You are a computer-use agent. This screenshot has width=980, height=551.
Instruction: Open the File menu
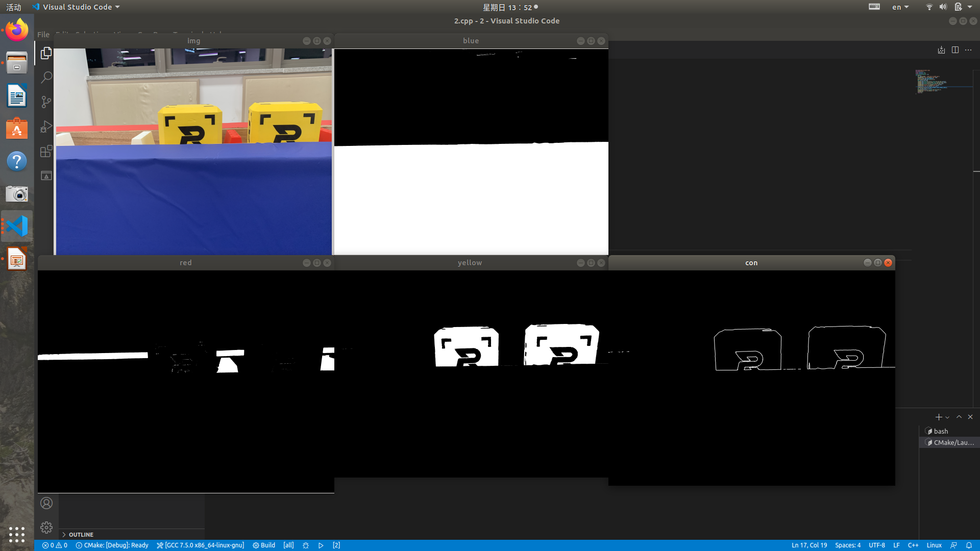[x=43, y=35]
